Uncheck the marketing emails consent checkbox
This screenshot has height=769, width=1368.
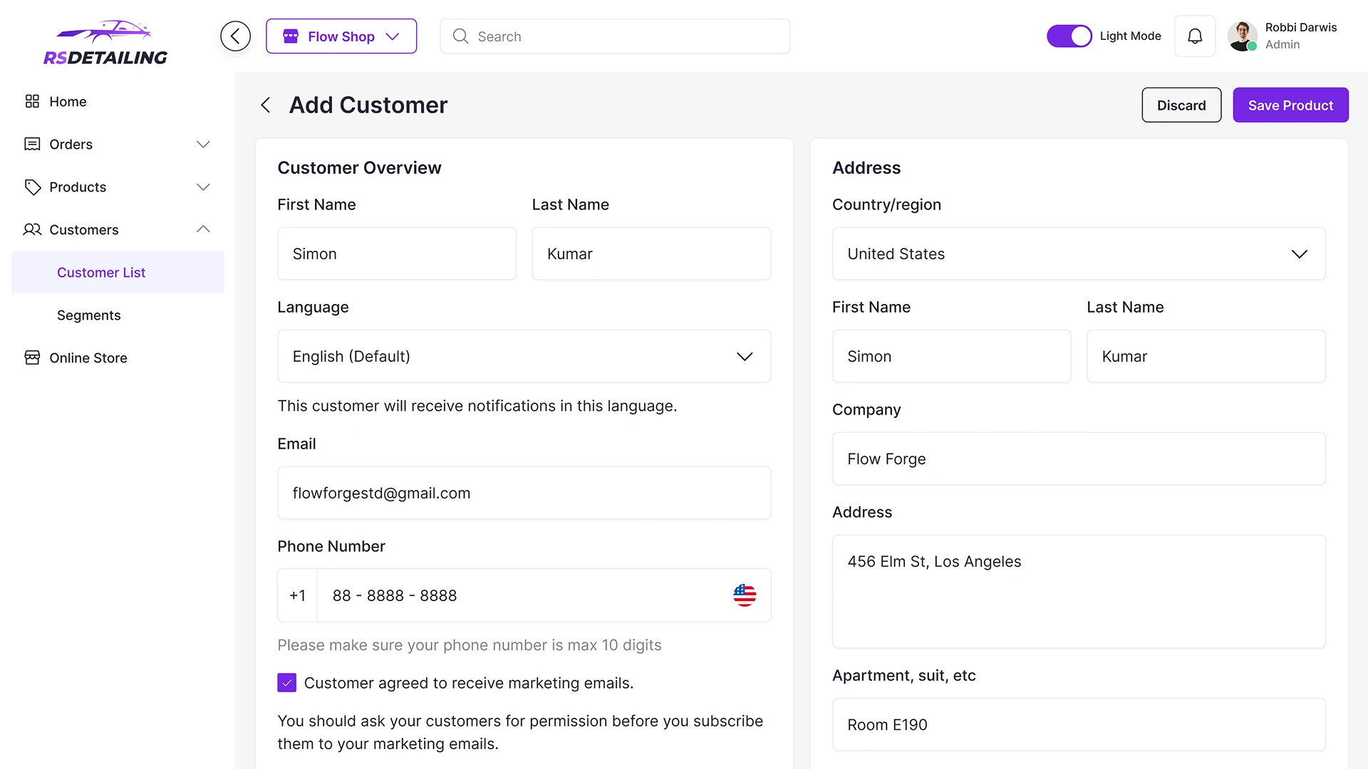[x=286, y=682]
